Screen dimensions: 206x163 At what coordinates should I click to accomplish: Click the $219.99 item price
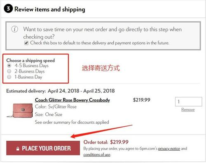click(142, 100)
